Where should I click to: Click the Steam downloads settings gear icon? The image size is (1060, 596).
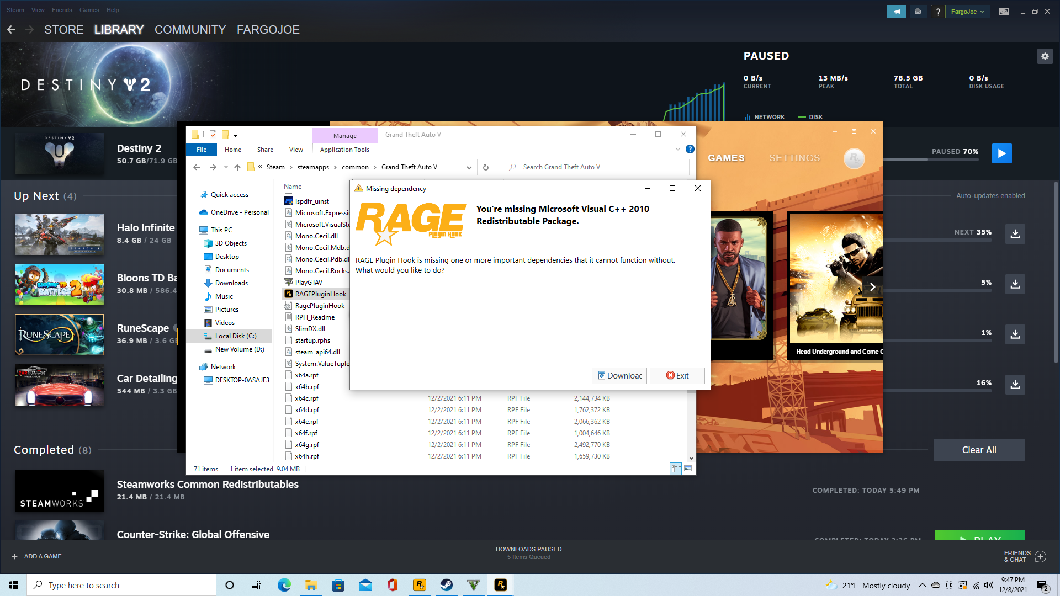(1045, 56)
